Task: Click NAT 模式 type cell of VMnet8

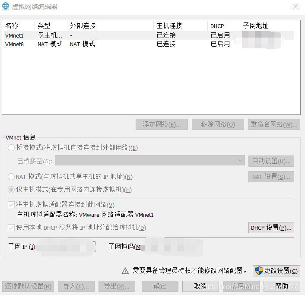Action: 50,44
